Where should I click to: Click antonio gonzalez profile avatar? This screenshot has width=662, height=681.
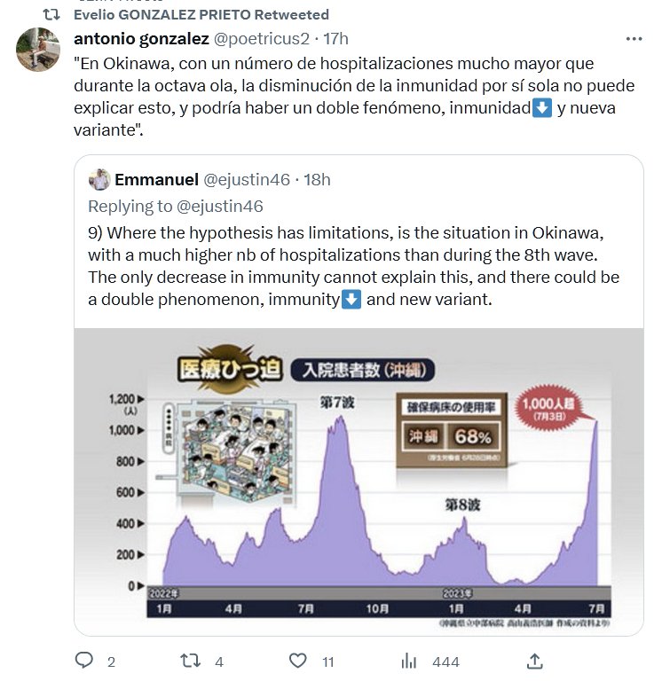[38, 49]
